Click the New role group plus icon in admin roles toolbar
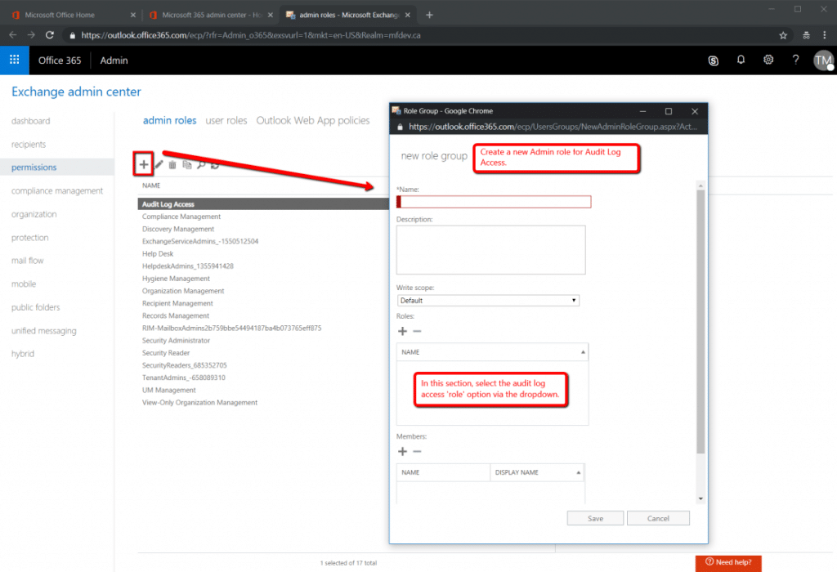The image size is (837, 572). coord(144,164)
